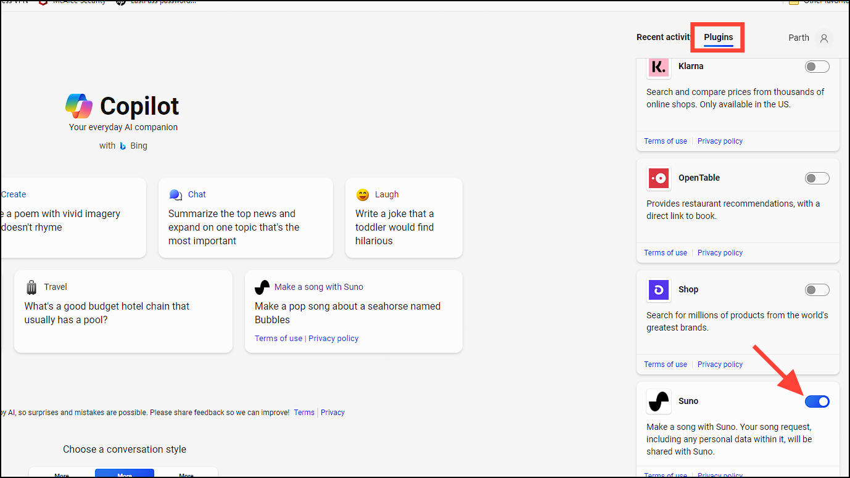This screenshot has height=478, width=850.
Task: Click 'Choose a conversation style' heading
Action: click(125, 449)
